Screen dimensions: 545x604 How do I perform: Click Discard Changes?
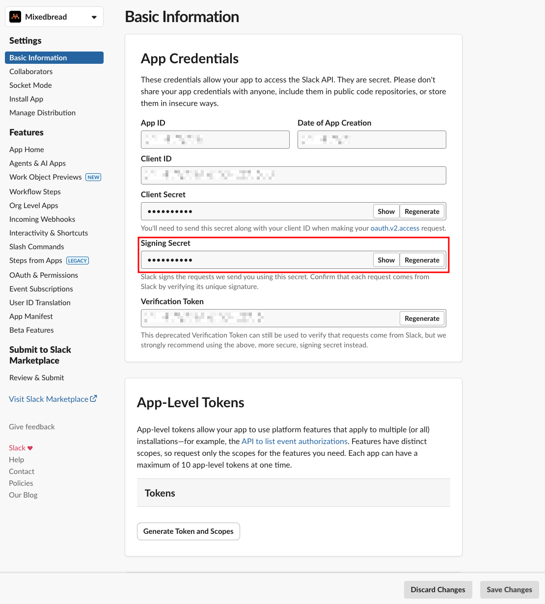tap(438, 590)
